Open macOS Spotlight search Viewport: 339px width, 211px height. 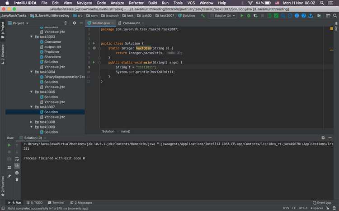pos(322,3)
